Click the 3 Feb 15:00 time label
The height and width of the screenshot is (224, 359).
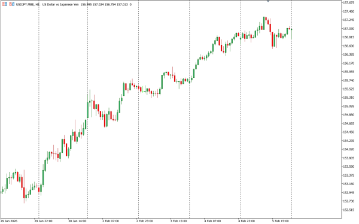pos(178,221)
